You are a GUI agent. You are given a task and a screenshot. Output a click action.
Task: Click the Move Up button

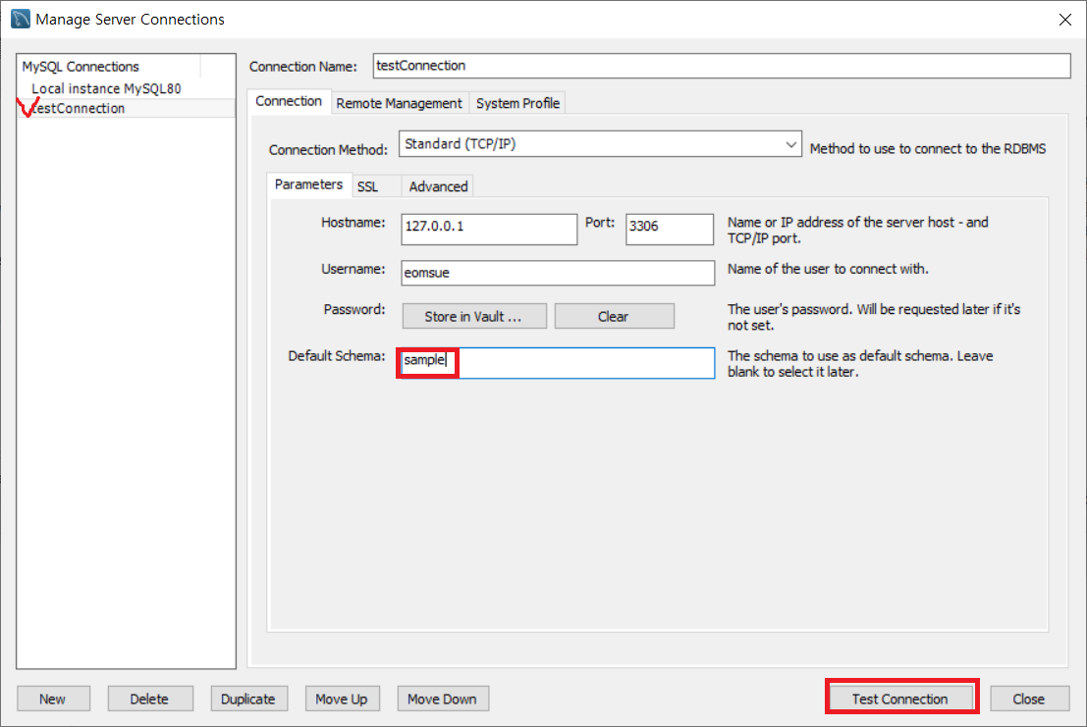tap(341, 700)
